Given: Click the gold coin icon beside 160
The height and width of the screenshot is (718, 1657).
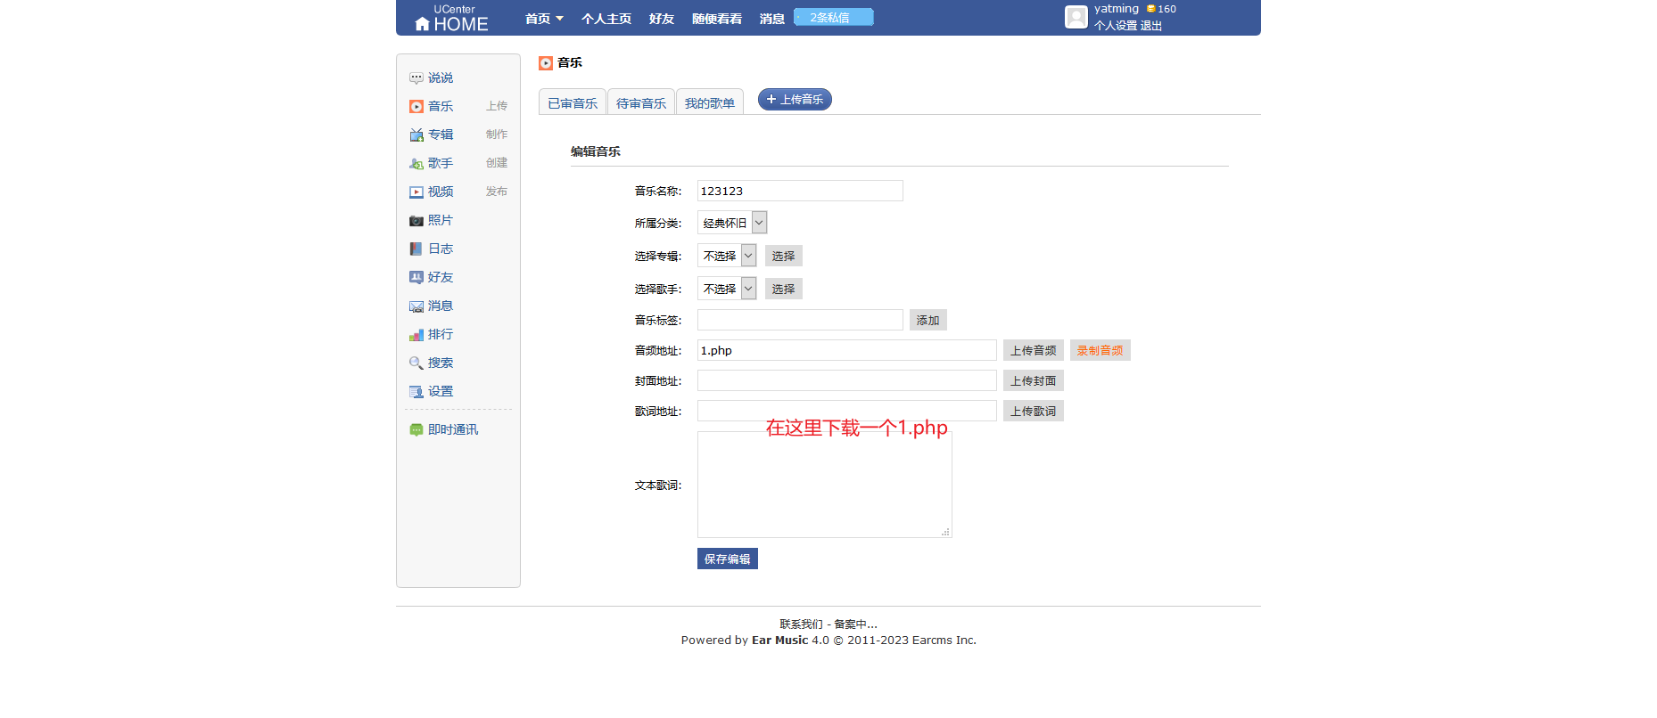Looking at the screenshot, I should (x=1151, y=9).
